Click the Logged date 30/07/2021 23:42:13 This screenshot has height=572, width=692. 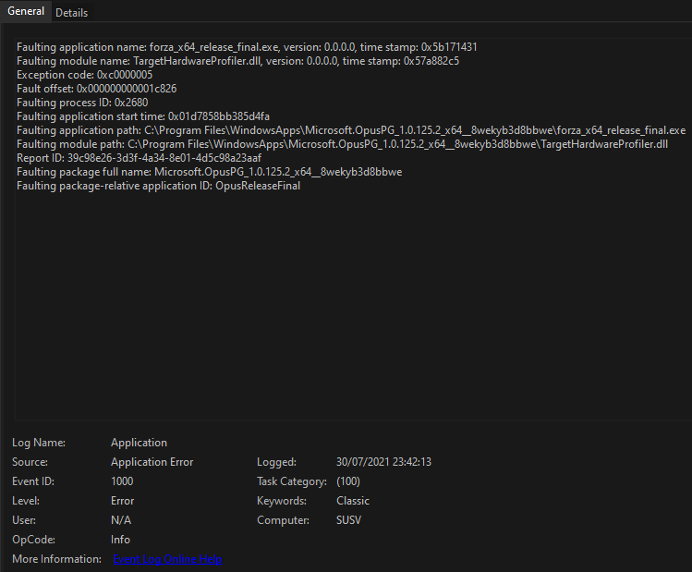point(384,462)
